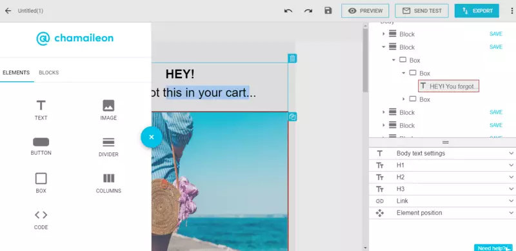Click the Link chain icon
Viewport: 516px width, 251px height.
[380, 201]
